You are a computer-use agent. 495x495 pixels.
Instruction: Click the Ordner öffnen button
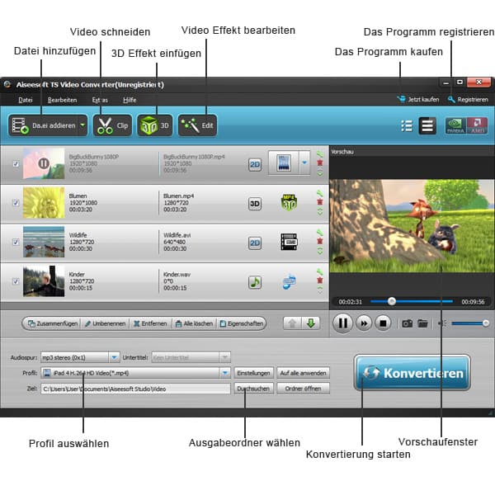(303, 389)
